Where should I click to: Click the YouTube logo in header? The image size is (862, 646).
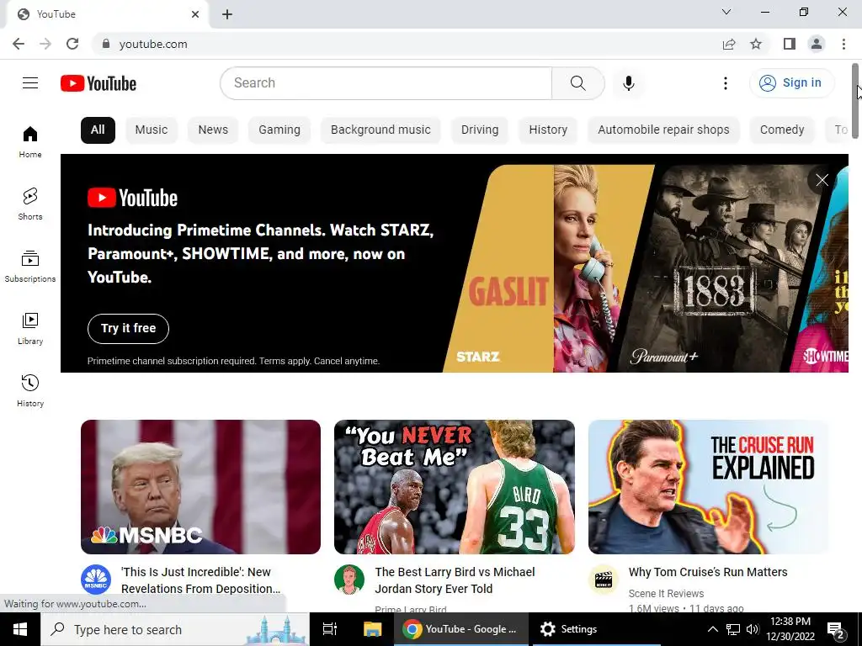click(x=98, y=83)
